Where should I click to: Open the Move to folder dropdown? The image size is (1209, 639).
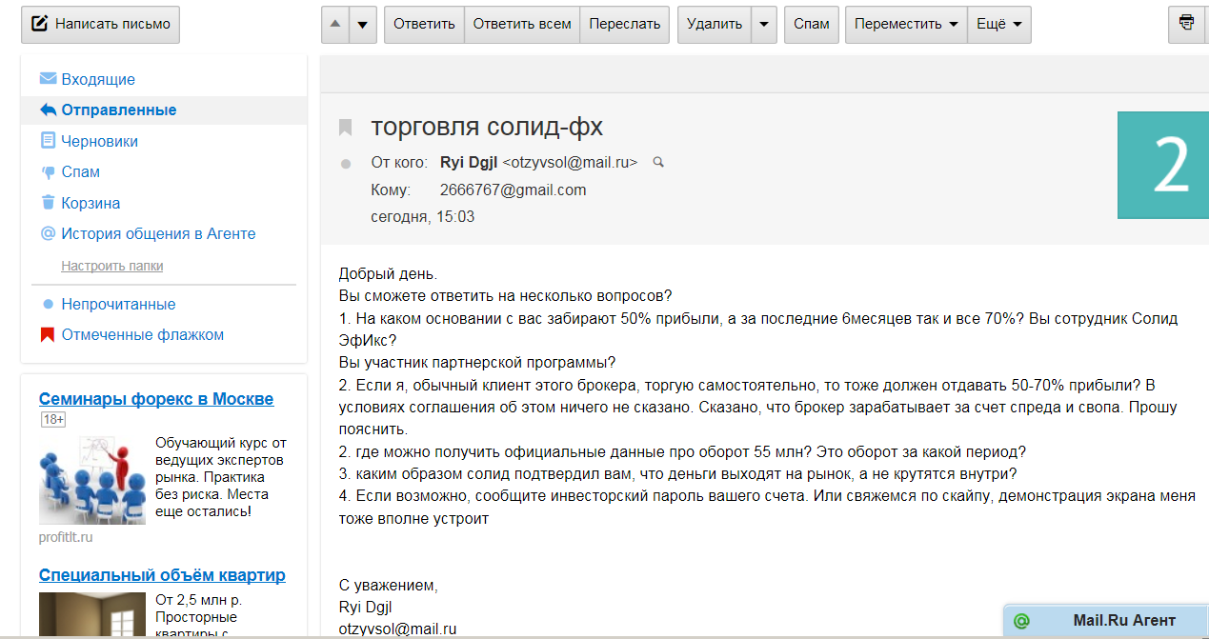[906, 25]
